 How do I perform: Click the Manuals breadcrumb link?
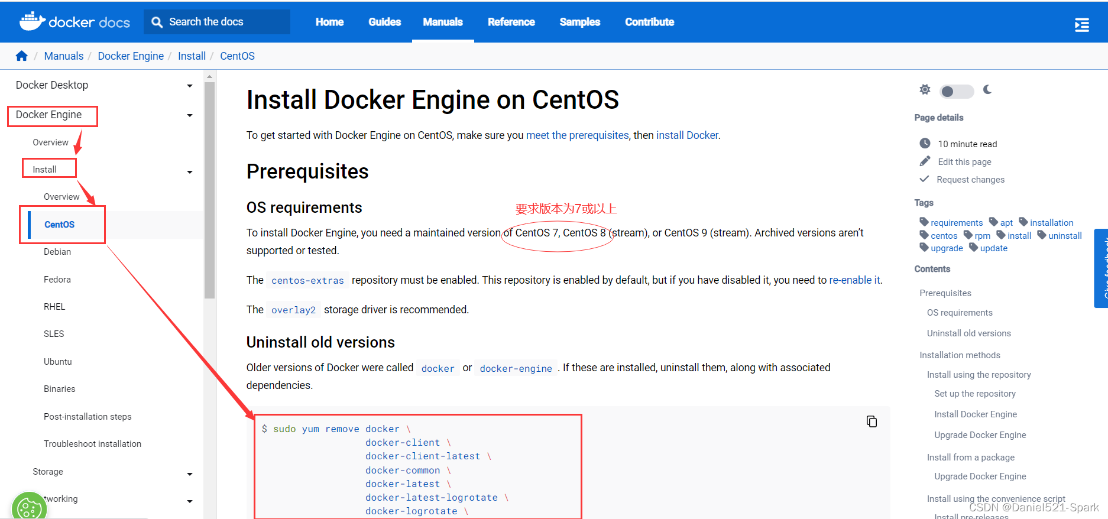(x=64, y=56)
